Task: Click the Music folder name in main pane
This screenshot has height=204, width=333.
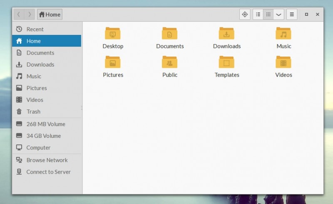Action: pos(284,46)
